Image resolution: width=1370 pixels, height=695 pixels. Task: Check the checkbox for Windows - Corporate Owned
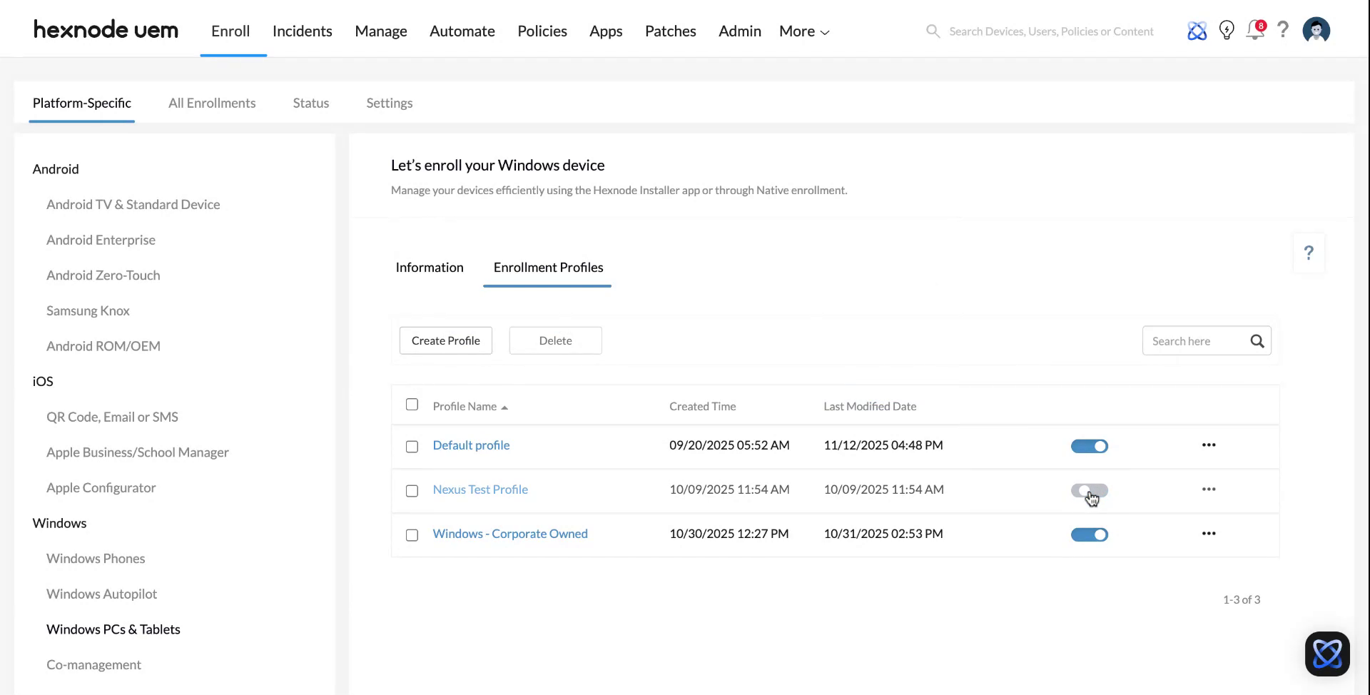[x=412, y=535]
